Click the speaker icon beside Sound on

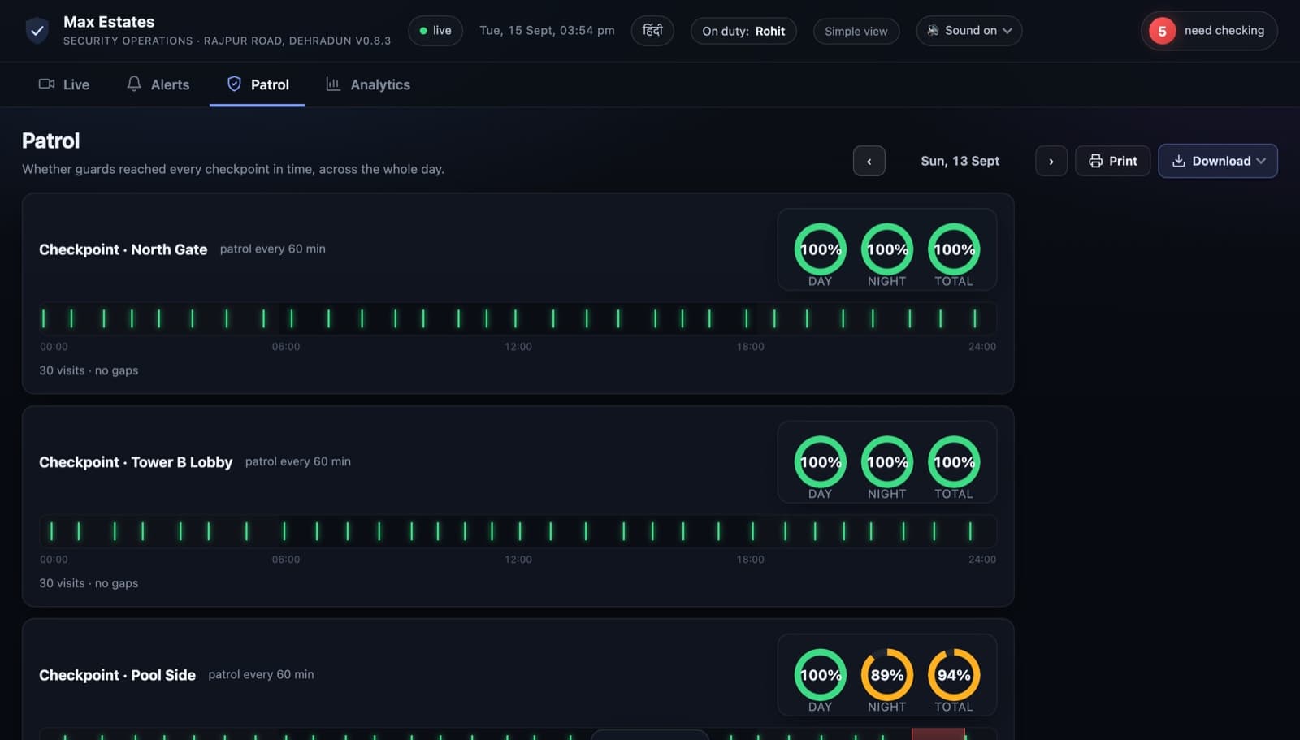click(x=933, y=31)
